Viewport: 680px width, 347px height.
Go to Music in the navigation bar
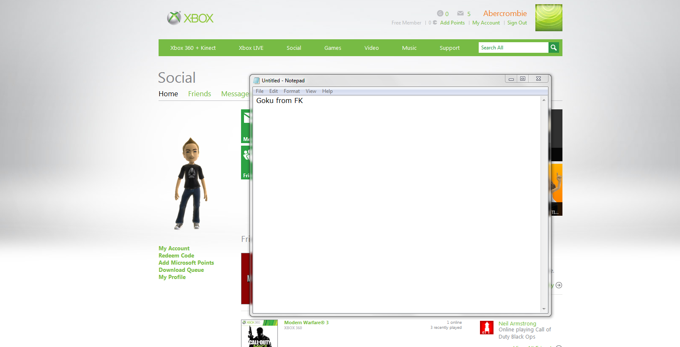pyautogui.click(x=409, y=48)
